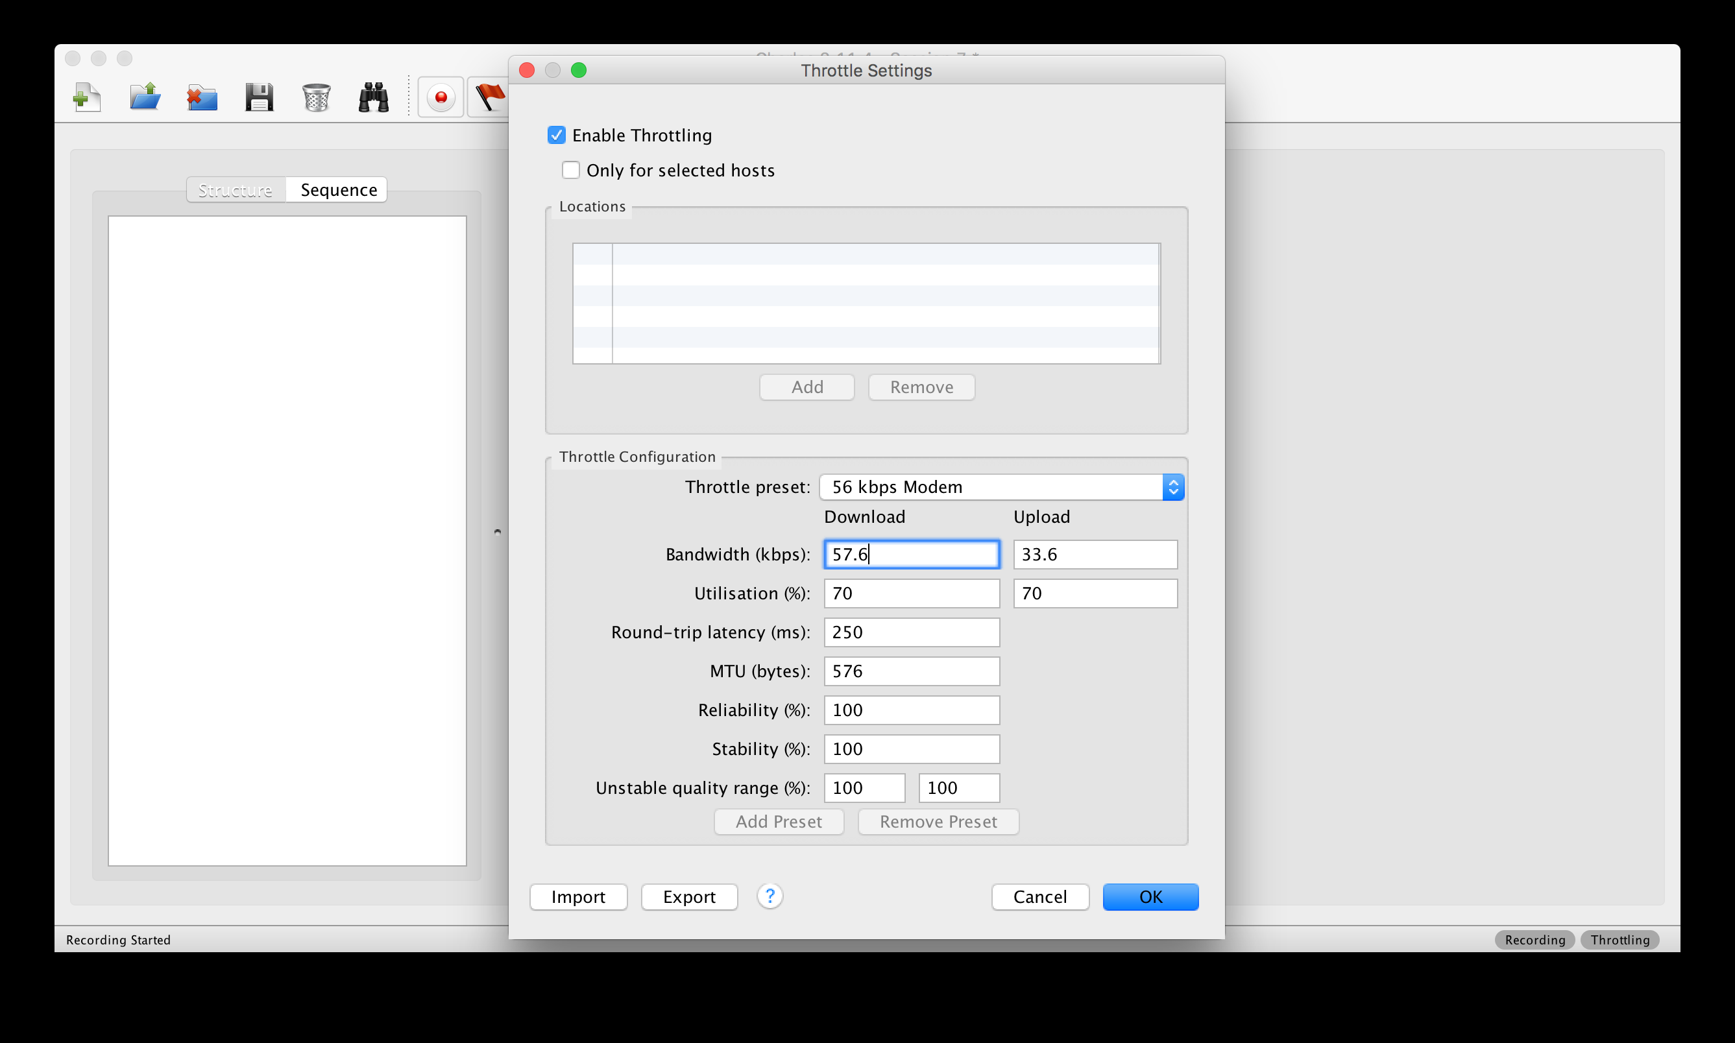1735x1043 pixels.
Task: Toggle the red Record button icon
Action: pos(441,97)
